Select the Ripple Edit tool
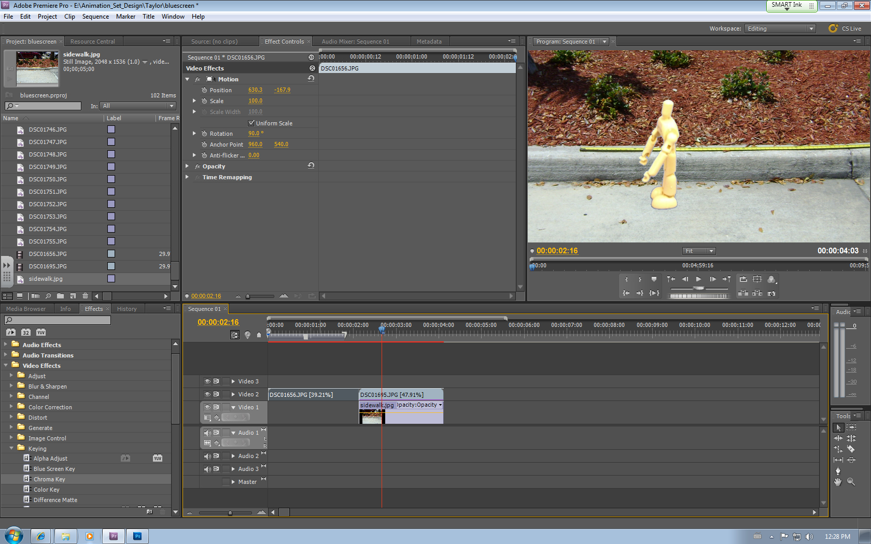871x544 pixels. 838,438
